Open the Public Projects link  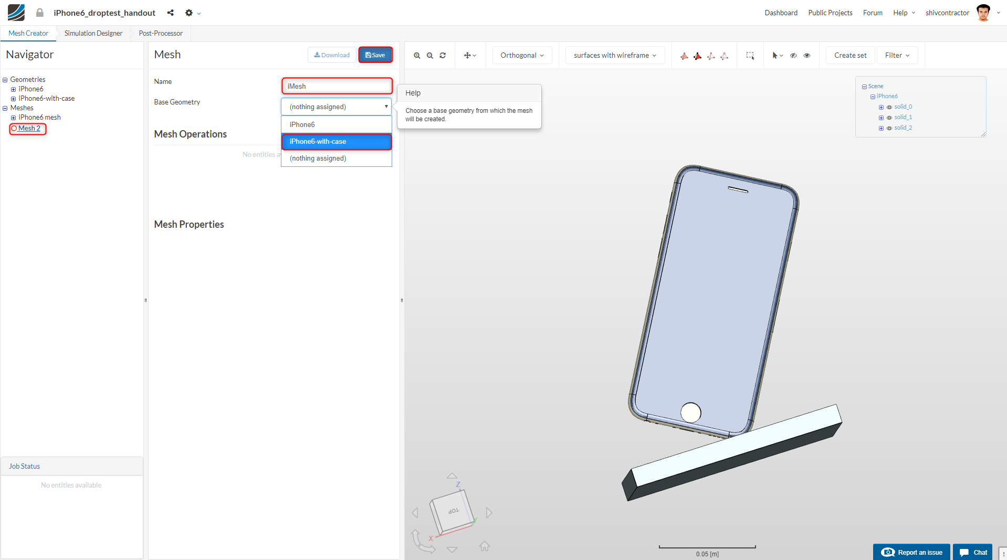click(830, 13)
